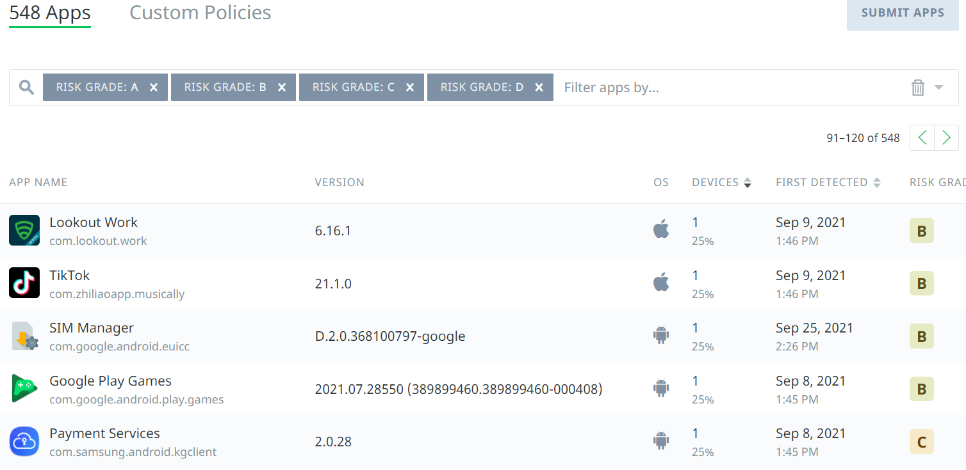Screen dimensions: 966x470
Task: Click com.google.android.euicc package name
Action: [x=120, y=347]
